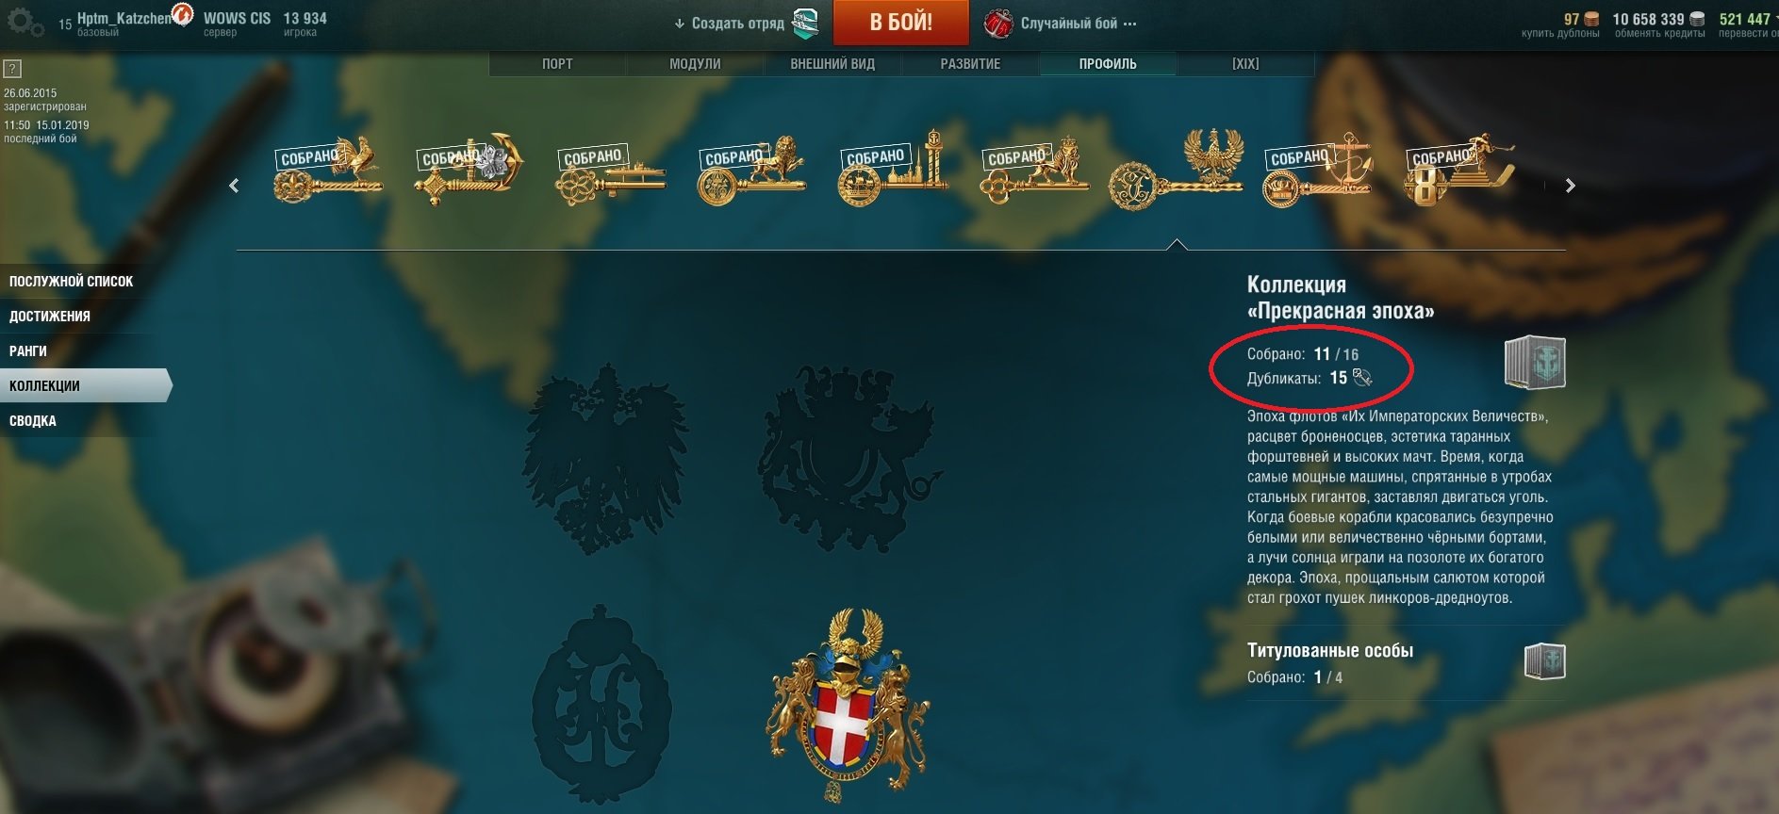Open the hockey player key collection
1779x814 pixels.
point(1458,171)
